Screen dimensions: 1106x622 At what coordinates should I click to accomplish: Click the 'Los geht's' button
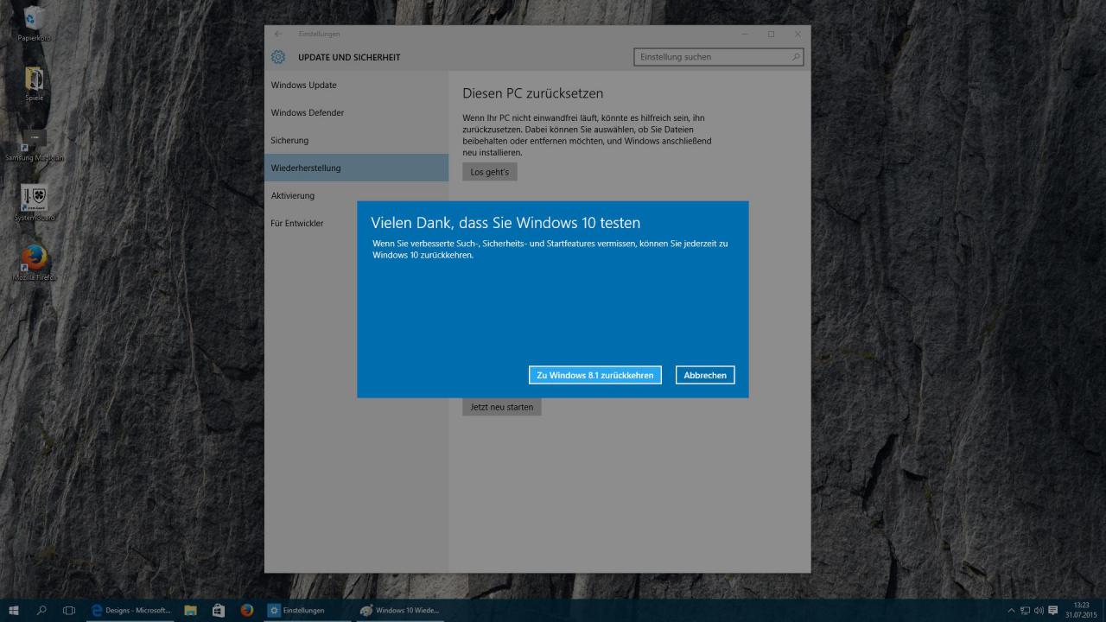tap(489, 172)
